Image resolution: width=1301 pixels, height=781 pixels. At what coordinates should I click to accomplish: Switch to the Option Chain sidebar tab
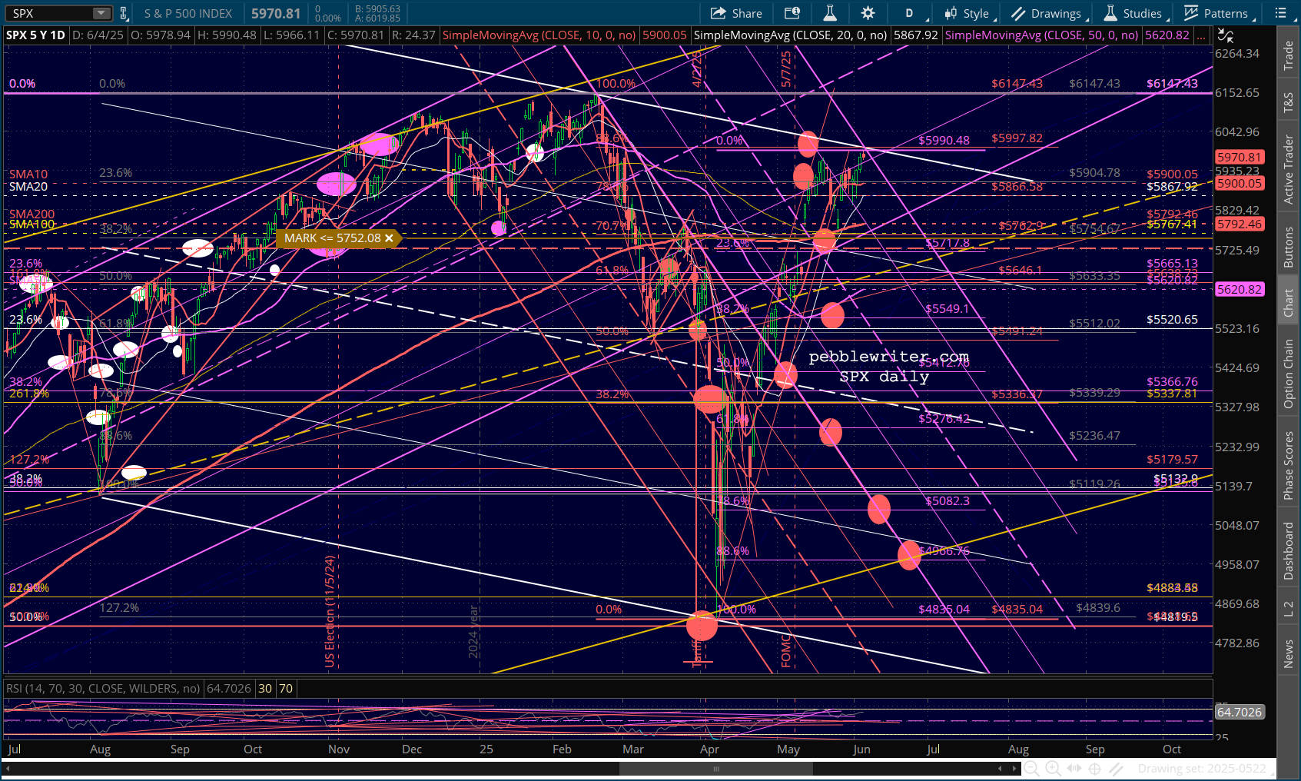click(x=1289, y=374)
